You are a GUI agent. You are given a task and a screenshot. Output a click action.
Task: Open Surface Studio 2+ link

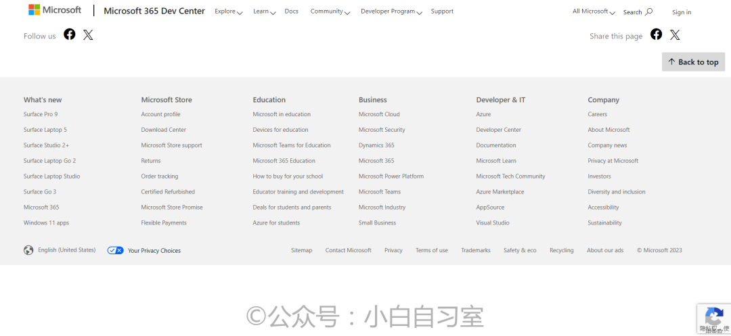pos(46,145)
